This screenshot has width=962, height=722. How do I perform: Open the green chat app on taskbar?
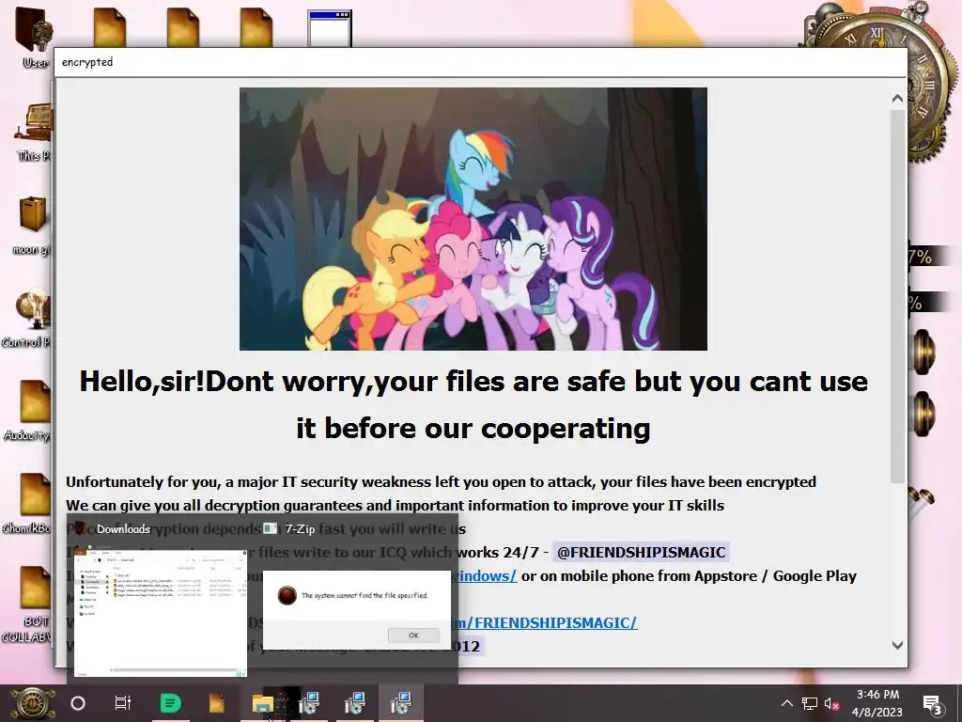point(170,703)
